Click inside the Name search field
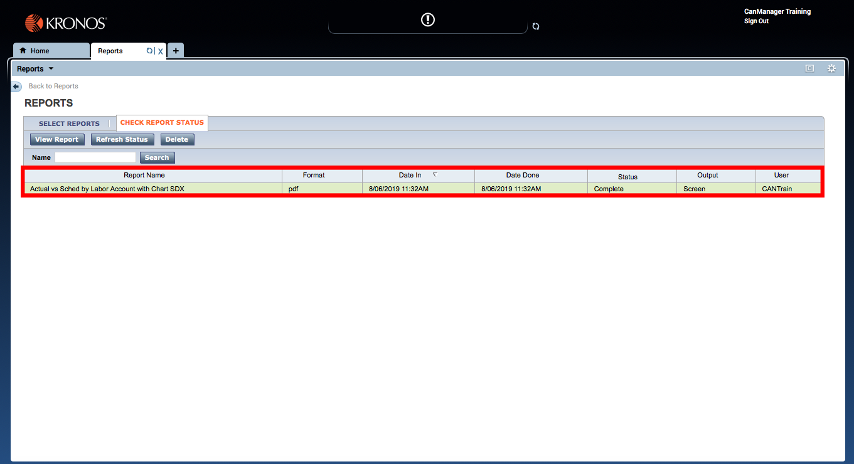 pos(94,157)
